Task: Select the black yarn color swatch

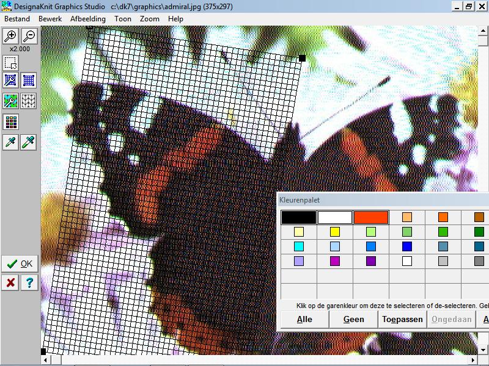Action: (x=298, y=217)
